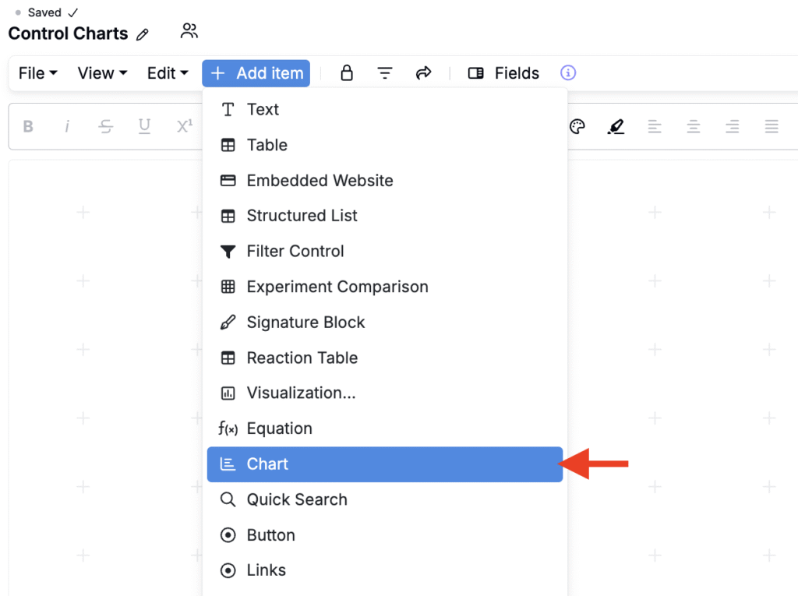This screenshot has height=596, width=798.
Task: Click the share arrow icon
Action: 423,73
